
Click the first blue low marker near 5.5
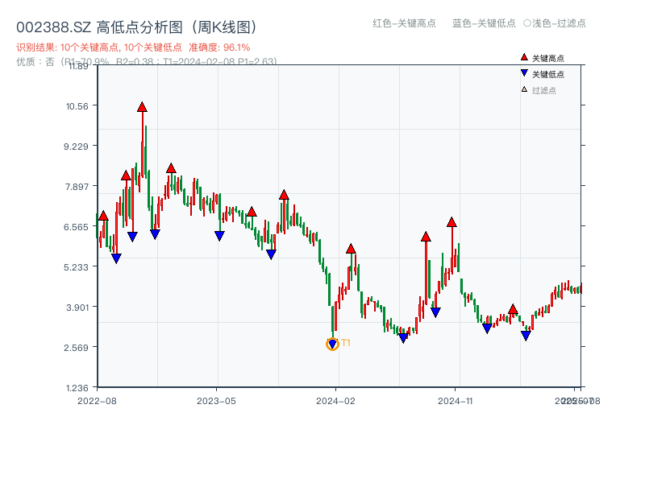point(116,258)
